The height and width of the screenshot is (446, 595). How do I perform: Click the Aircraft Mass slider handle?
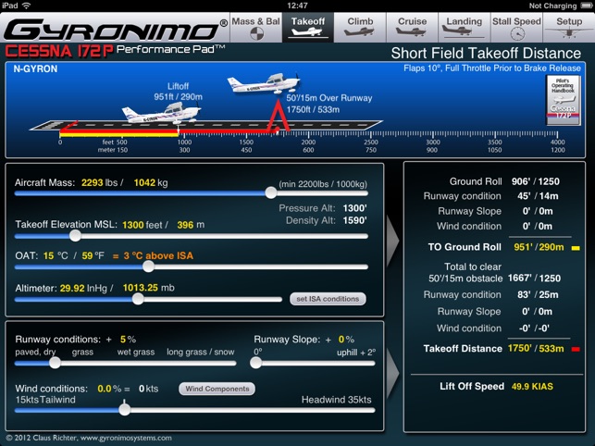[271, 192]
